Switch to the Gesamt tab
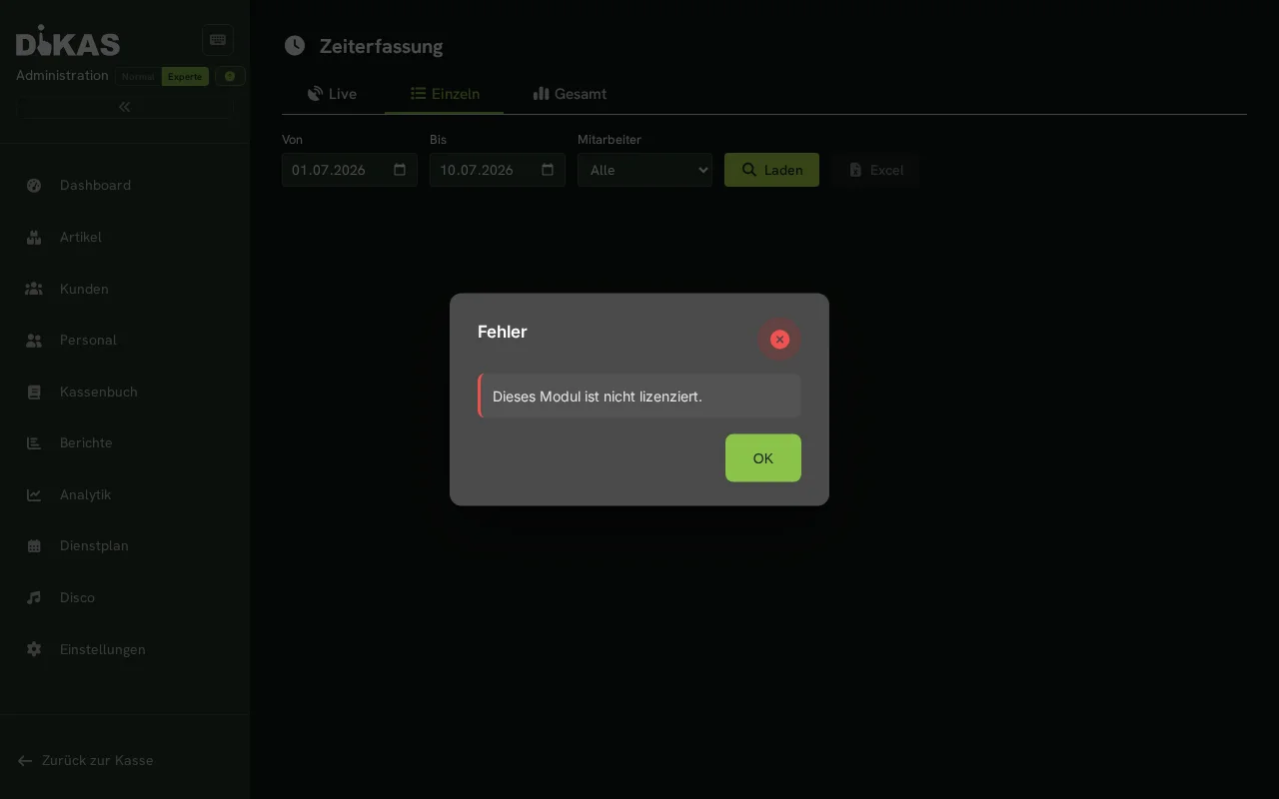Image resolution: width=1279 pixels, height=799 pixels. click(570, 94)
